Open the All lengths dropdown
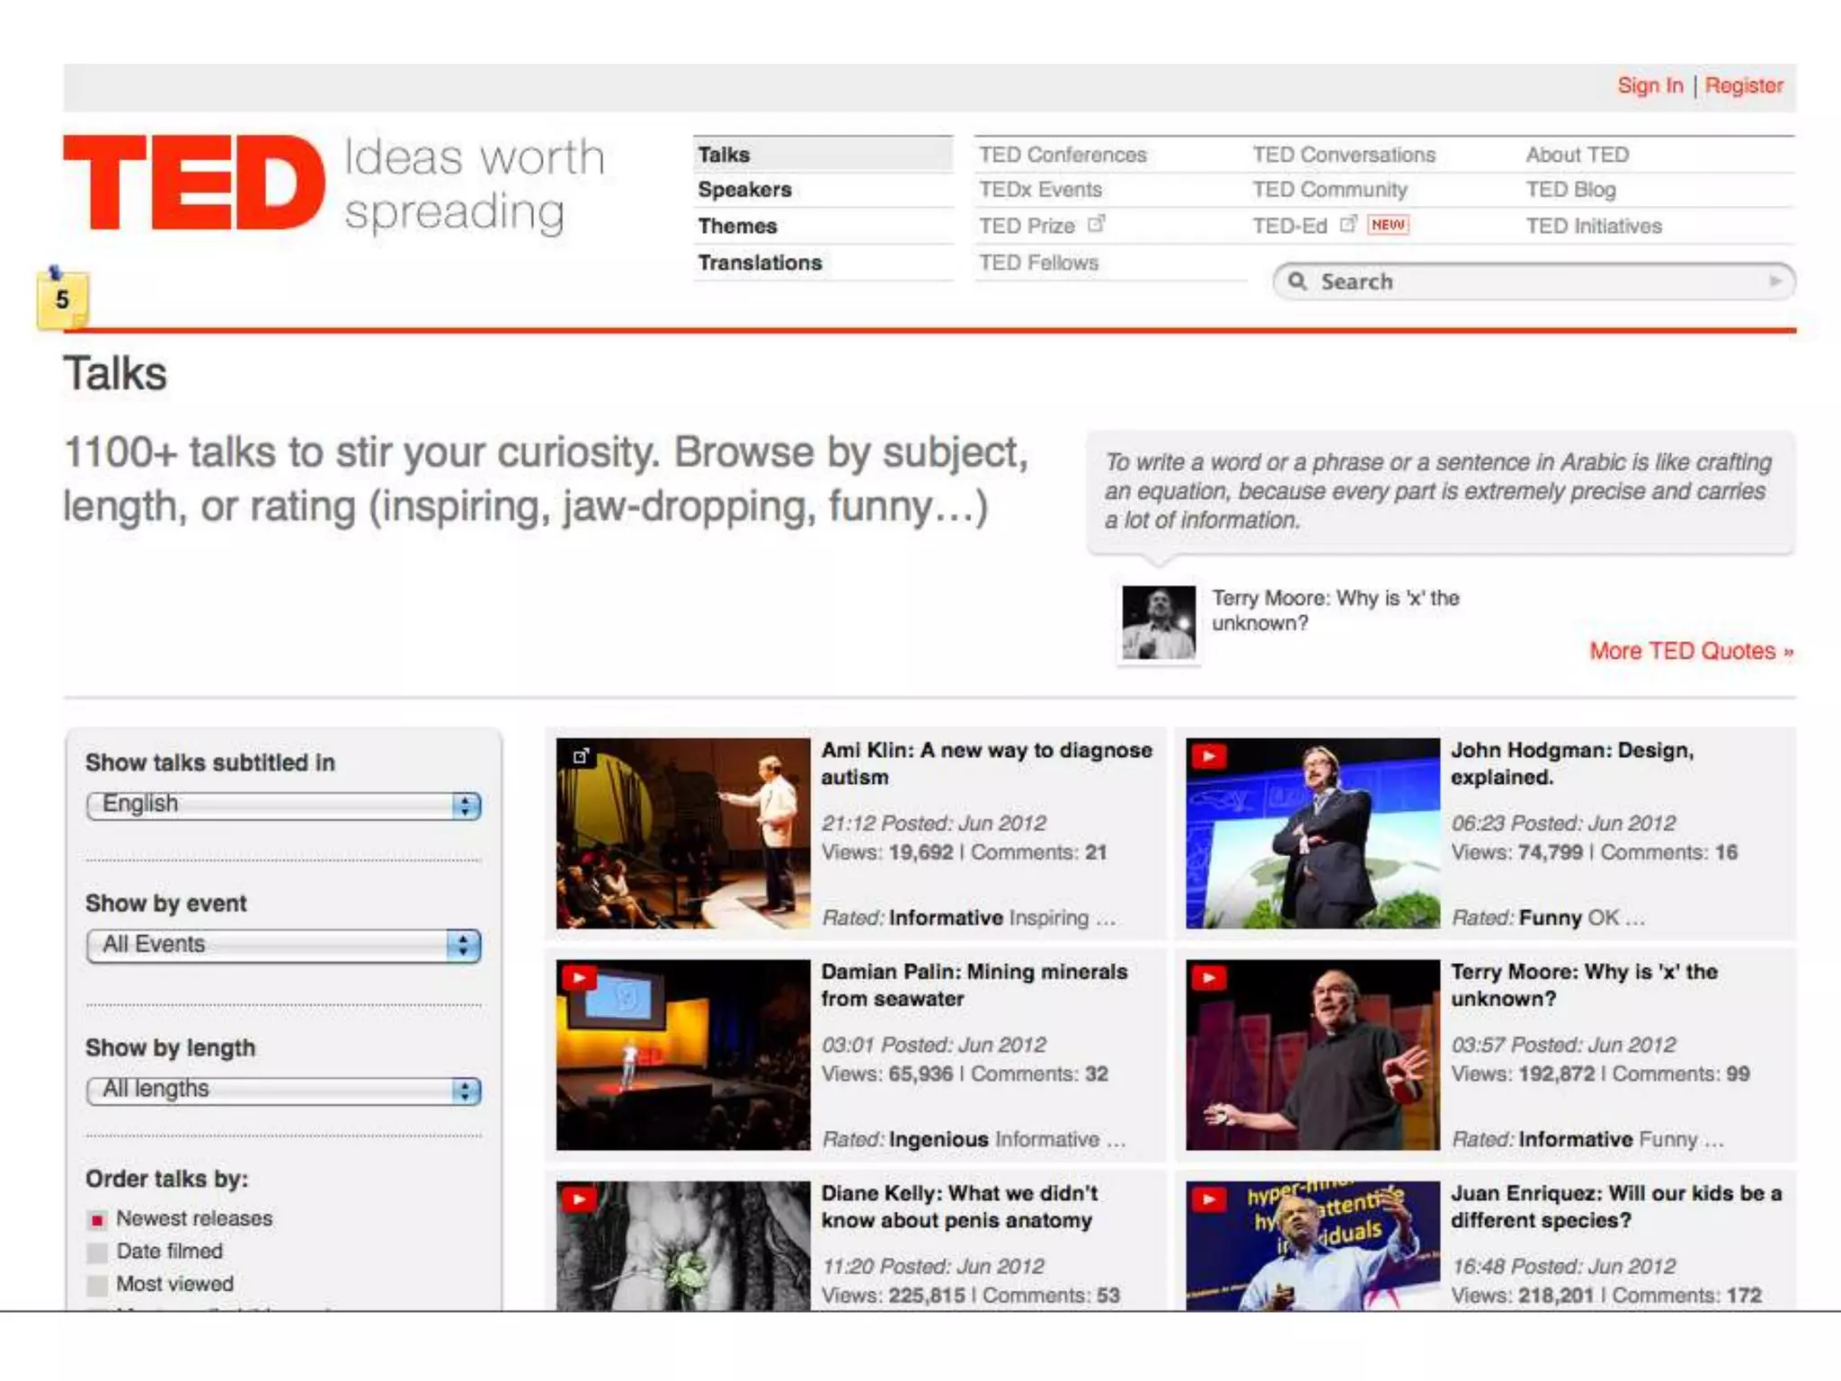 pyautogui.click(x=283, y=1091)
